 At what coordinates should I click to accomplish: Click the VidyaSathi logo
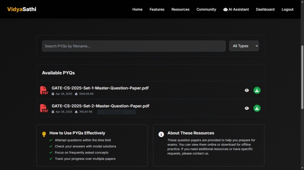(x=22, y=9)
